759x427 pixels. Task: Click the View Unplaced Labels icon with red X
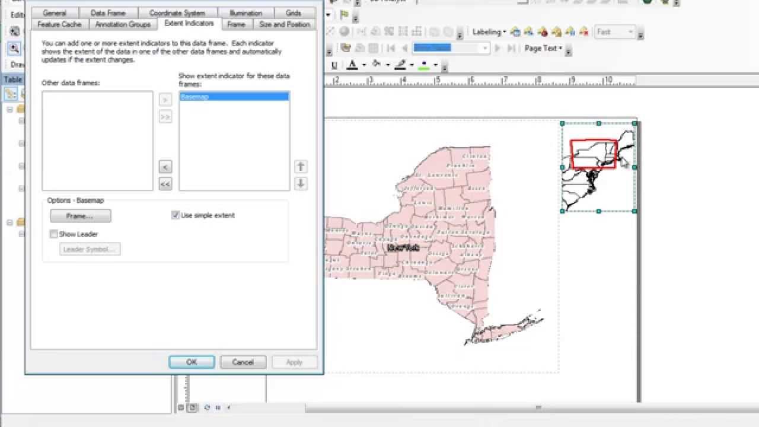(x=584, y=31)
